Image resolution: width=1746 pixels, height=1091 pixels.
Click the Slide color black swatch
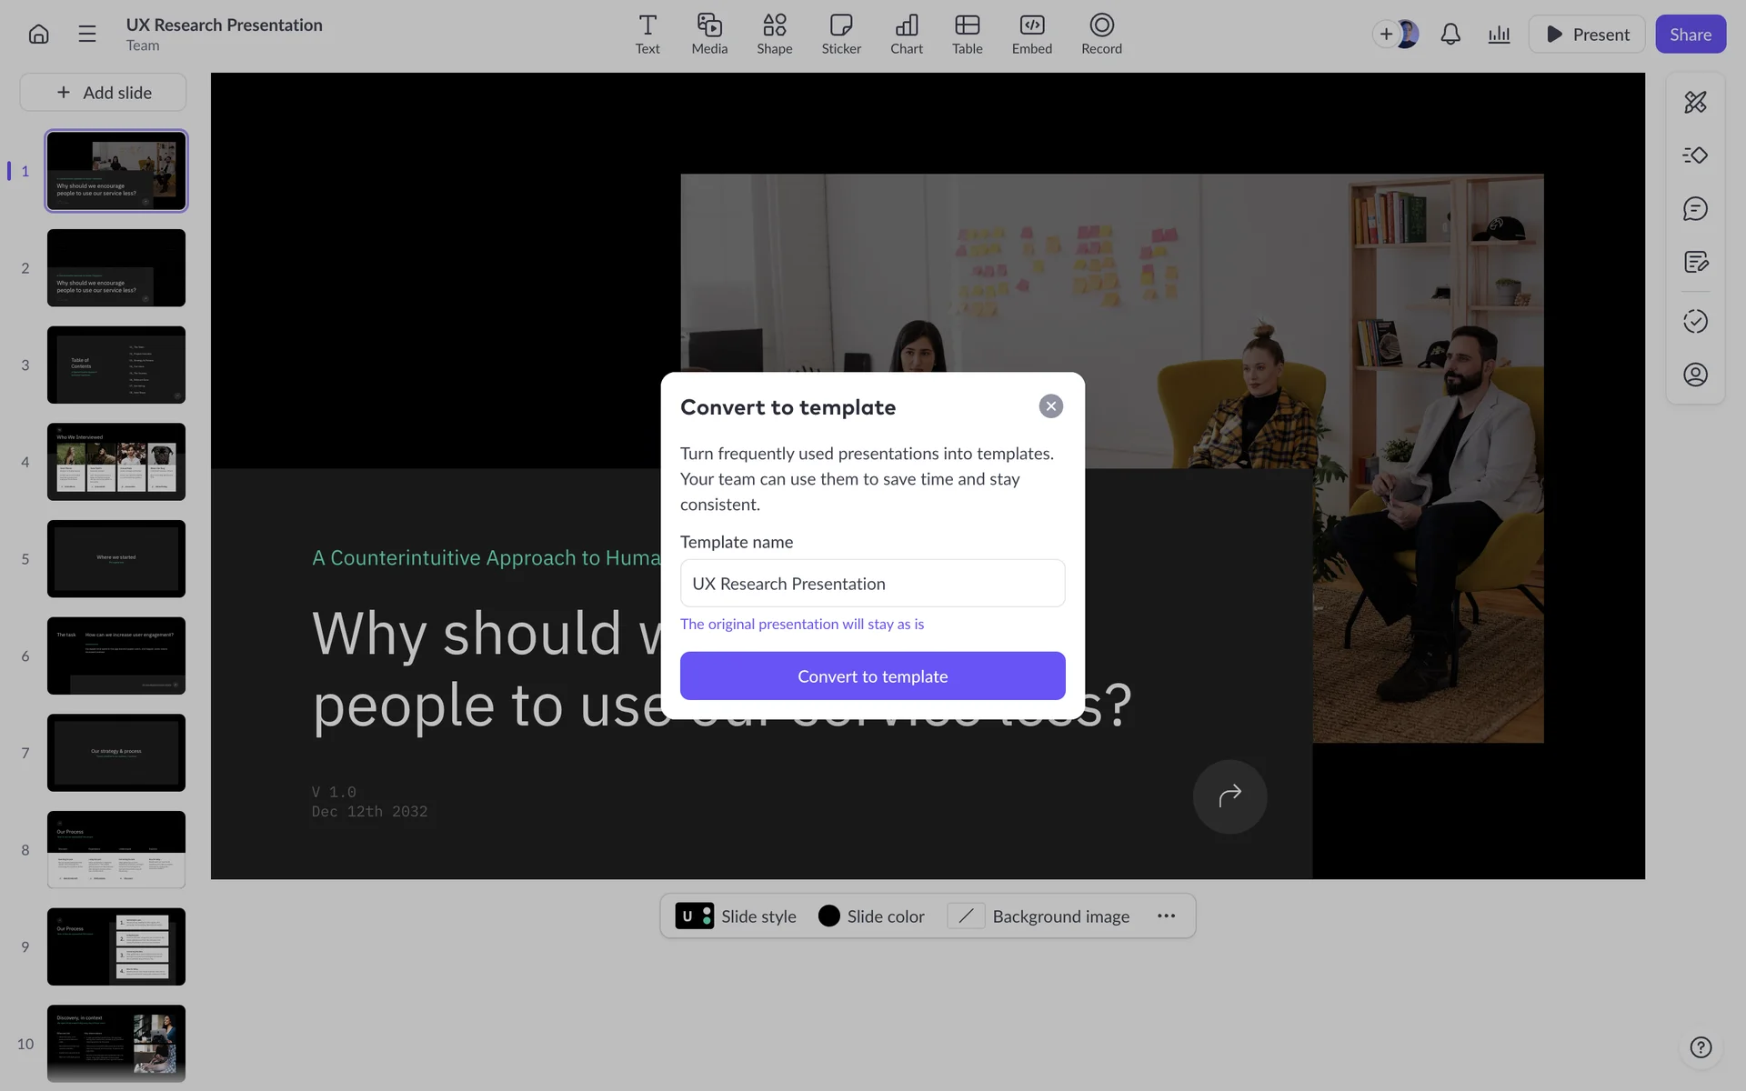coord(828,916)
